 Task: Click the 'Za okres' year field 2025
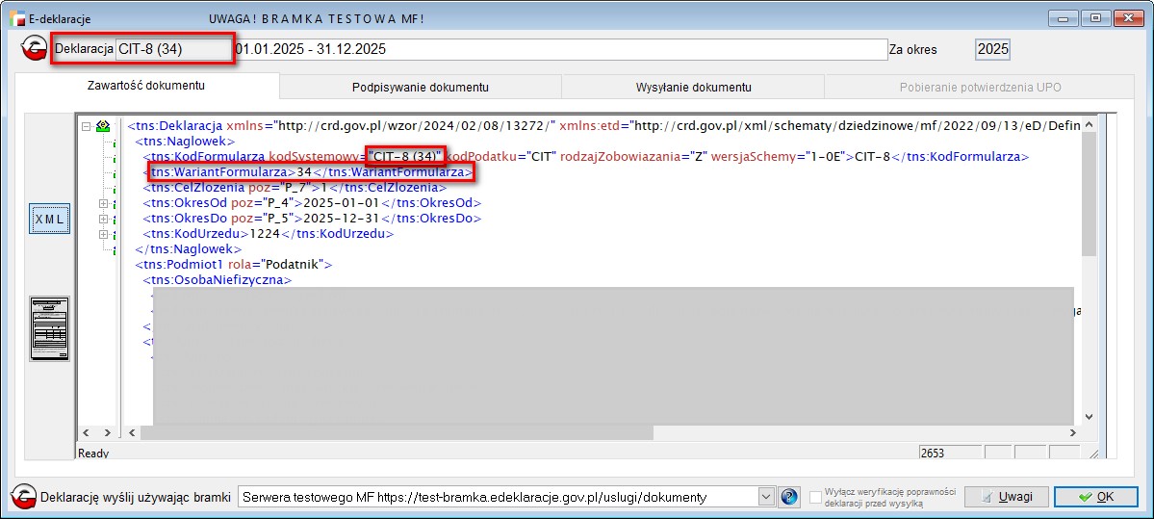point(992,49)
